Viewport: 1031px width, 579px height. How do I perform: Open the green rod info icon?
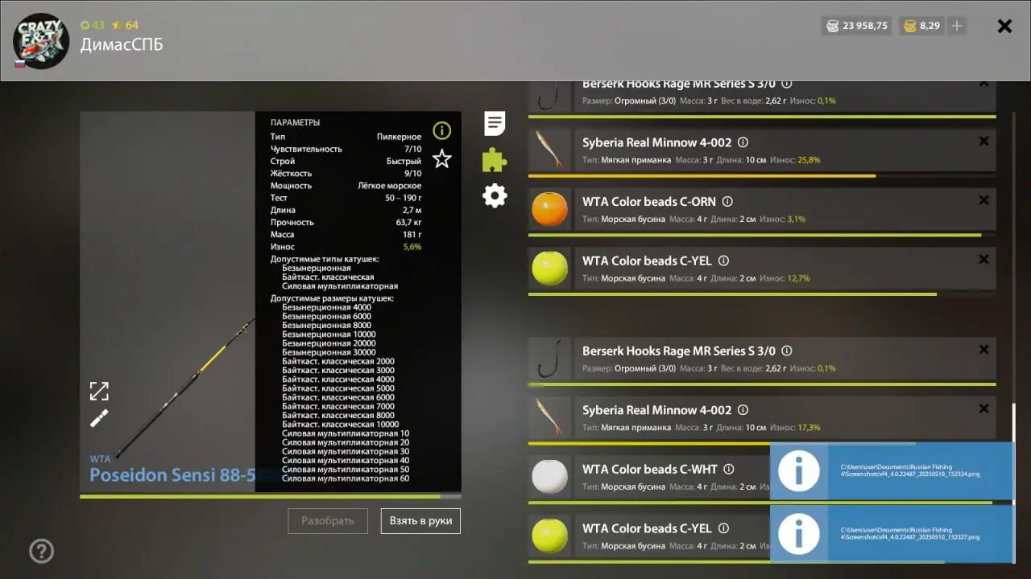441,130
